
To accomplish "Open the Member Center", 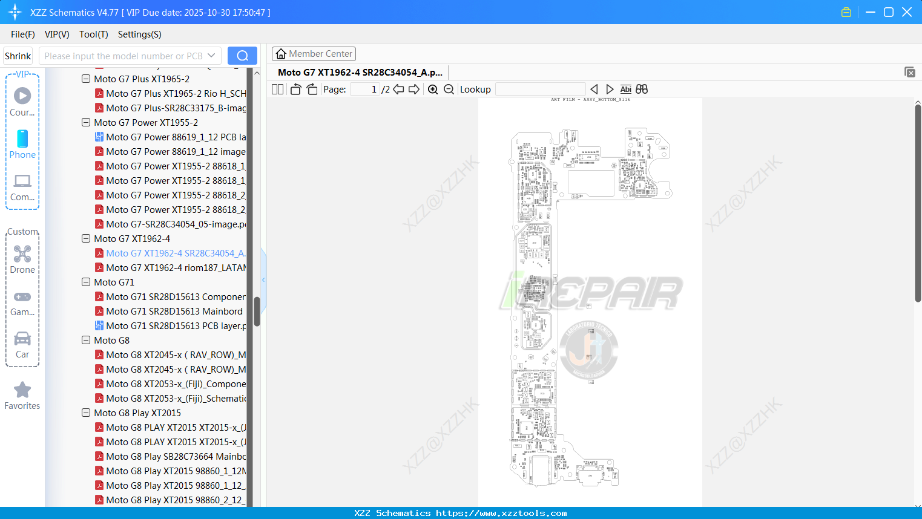I will point(314,54).
